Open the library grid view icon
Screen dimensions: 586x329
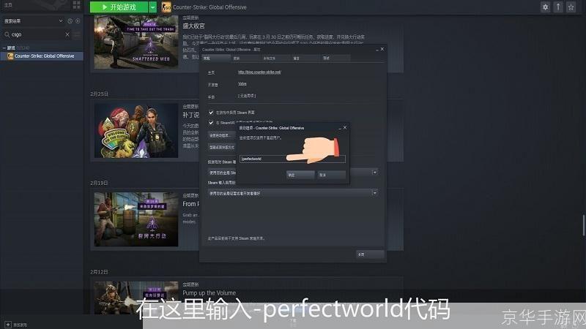tap(77, 5)
